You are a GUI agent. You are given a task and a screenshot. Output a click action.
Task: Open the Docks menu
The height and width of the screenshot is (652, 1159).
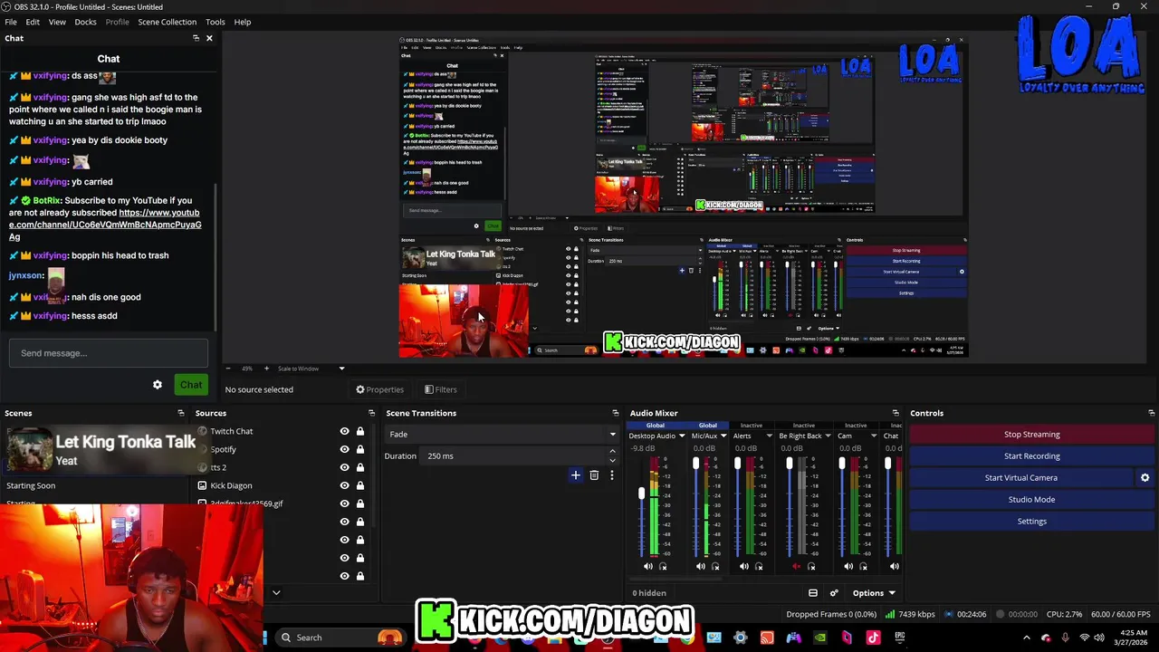click(85, 22)
